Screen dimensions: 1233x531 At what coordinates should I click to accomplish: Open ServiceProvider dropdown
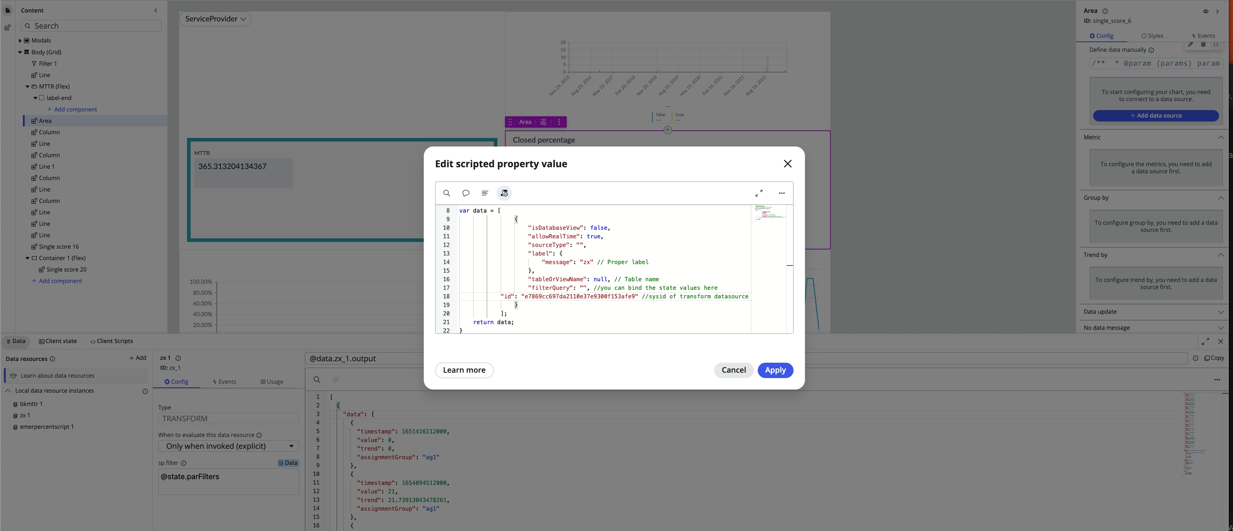(x=215, y=19)
